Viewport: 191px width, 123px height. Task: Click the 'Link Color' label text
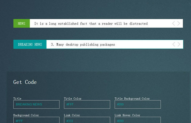click(72, 115)
